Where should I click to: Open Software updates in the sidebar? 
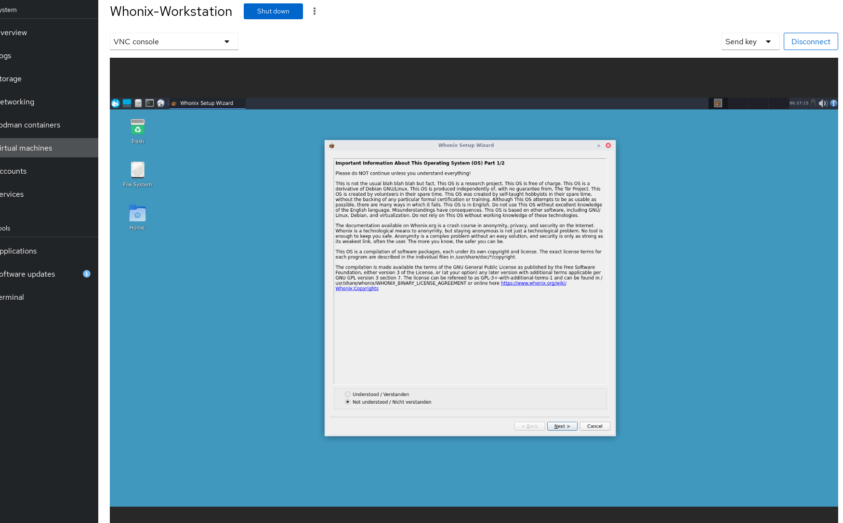tap(27, 274)
